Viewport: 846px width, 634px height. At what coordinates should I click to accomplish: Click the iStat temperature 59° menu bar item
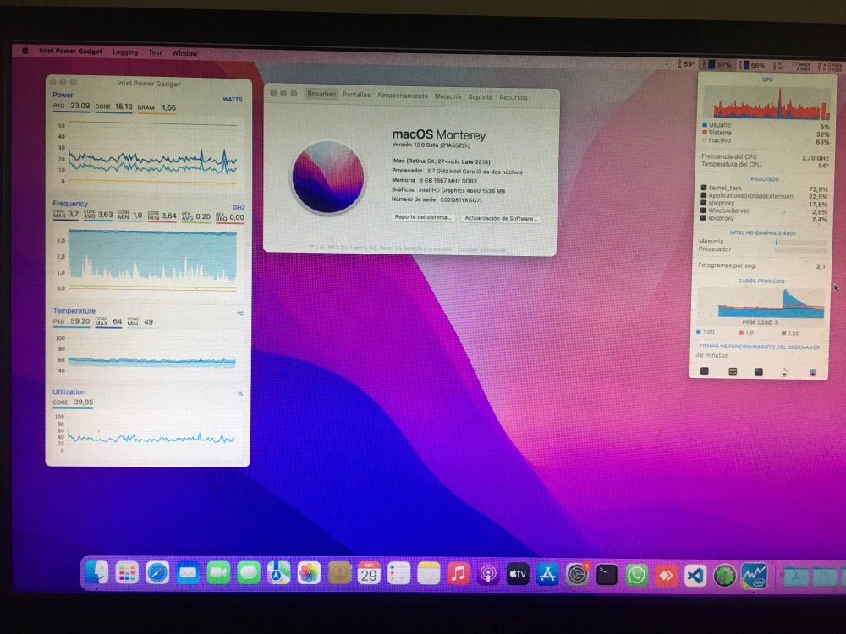(687, 64)
